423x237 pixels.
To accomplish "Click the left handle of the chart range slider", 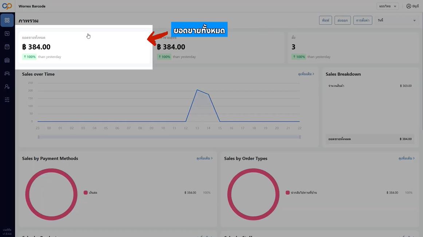I will tap(39, 137).
